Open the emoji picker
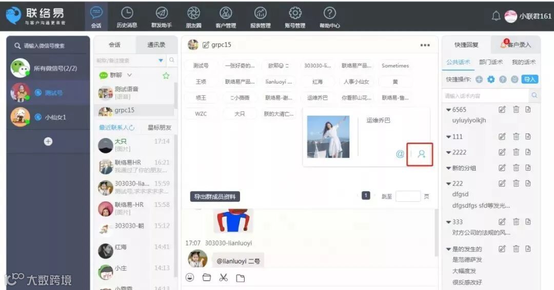Viewport: 554px width, 290px height. (190, 278)
